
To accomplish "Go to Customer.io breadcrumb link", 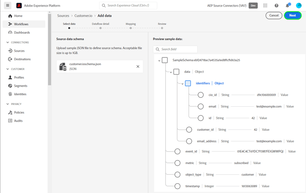I will click(83, 15).
